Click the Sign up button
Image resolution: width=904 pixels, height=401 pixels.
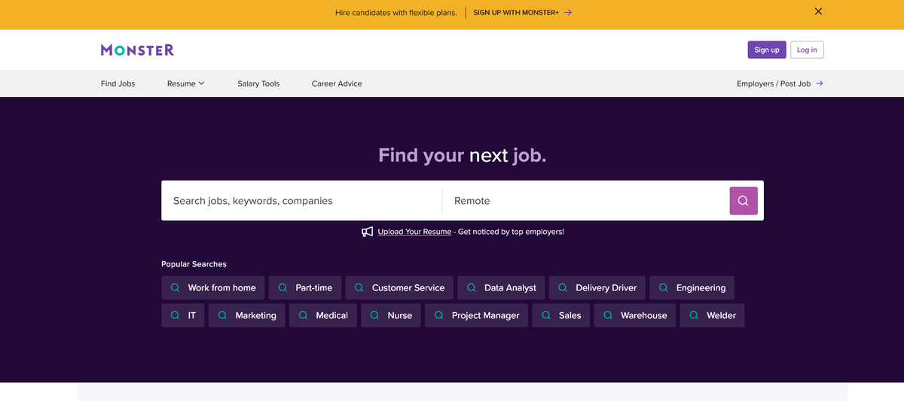767,50
